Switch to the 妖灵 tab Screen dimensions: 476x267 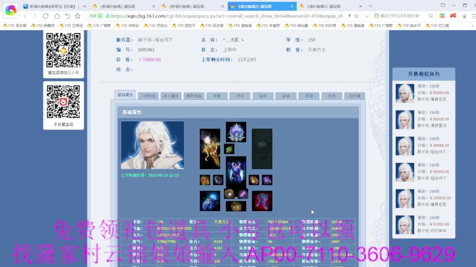[332, 96]
